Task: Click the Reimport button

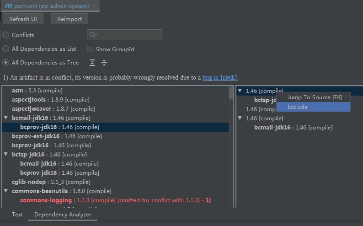Action: pos(69,19)
